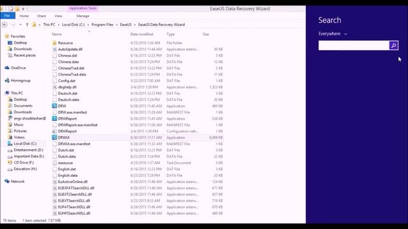Go back with the Back arrow
The image size is (408, 229).
(x=4, y=25)
